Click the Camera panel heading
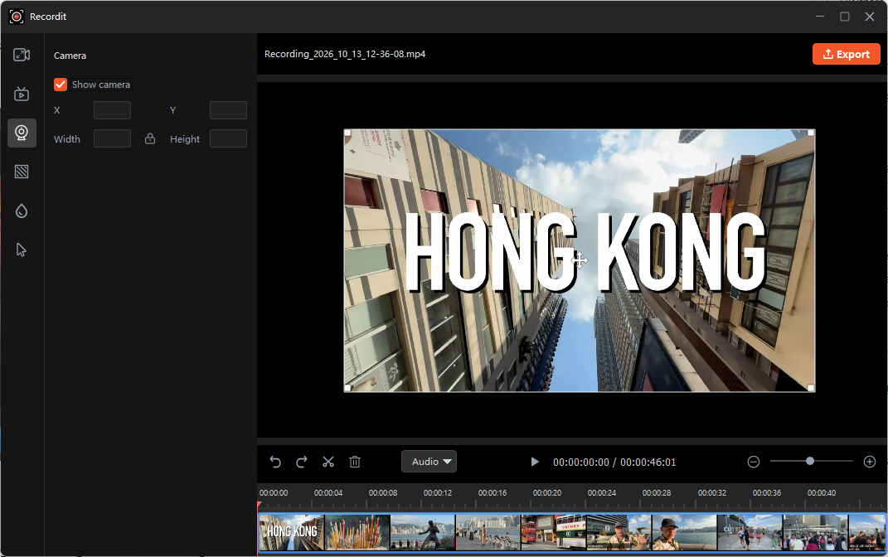Screen dimensions: 888x557 70,56
